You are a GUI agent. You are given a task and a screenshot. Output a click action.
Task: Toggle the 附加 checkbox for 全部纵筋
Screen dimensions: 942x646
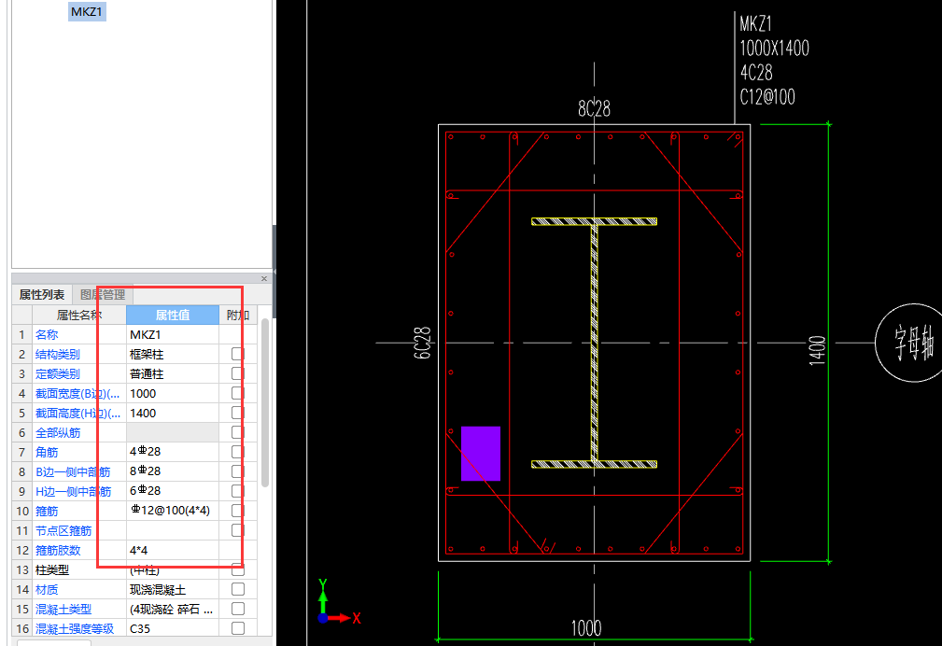(x=238, y=432)
